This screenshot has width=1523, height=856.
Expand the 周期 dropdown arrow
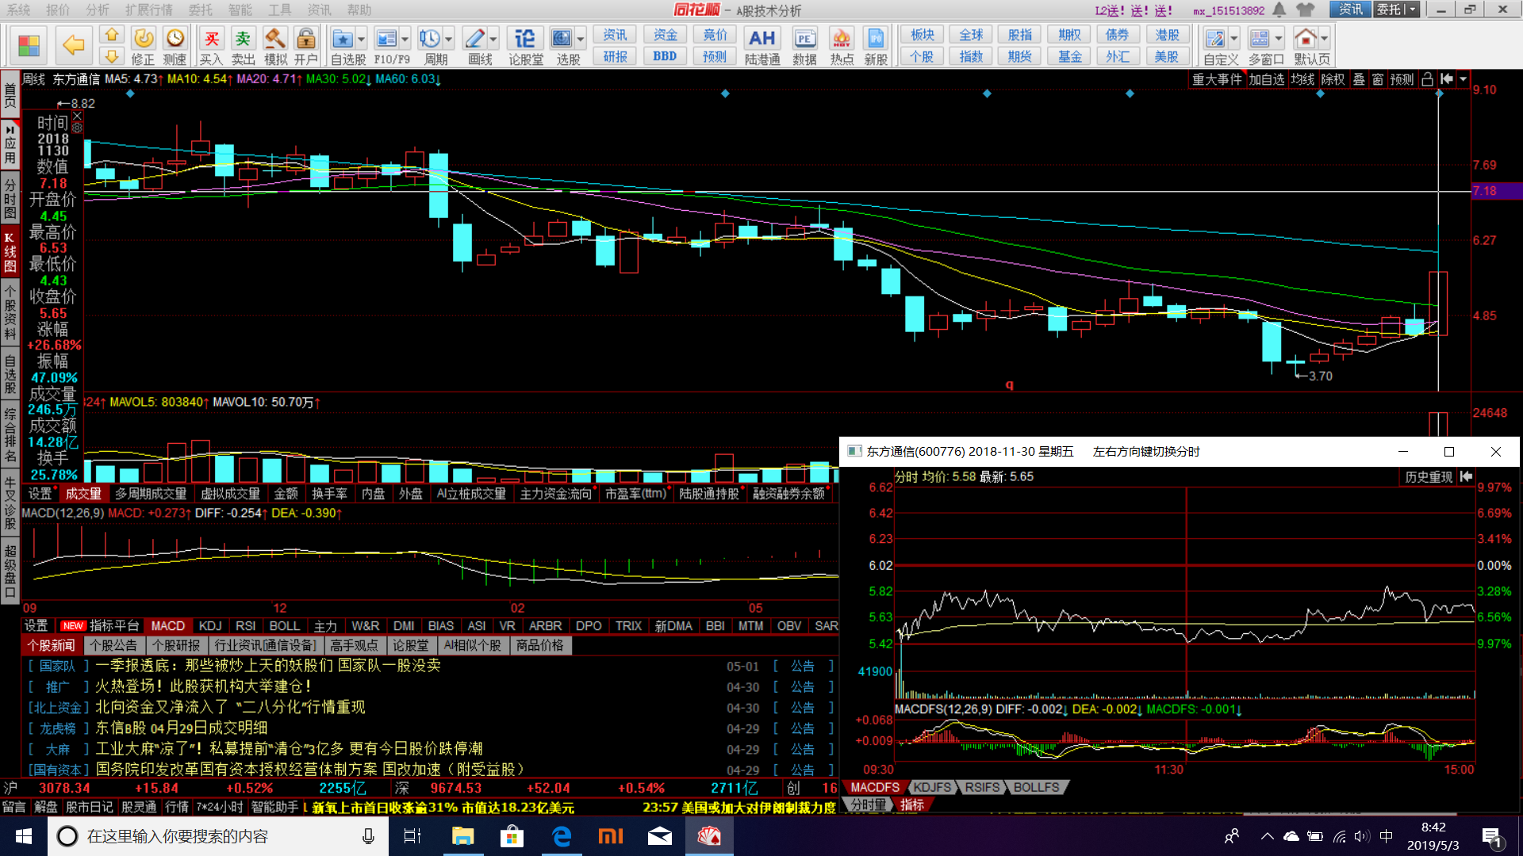pos(449,39)
